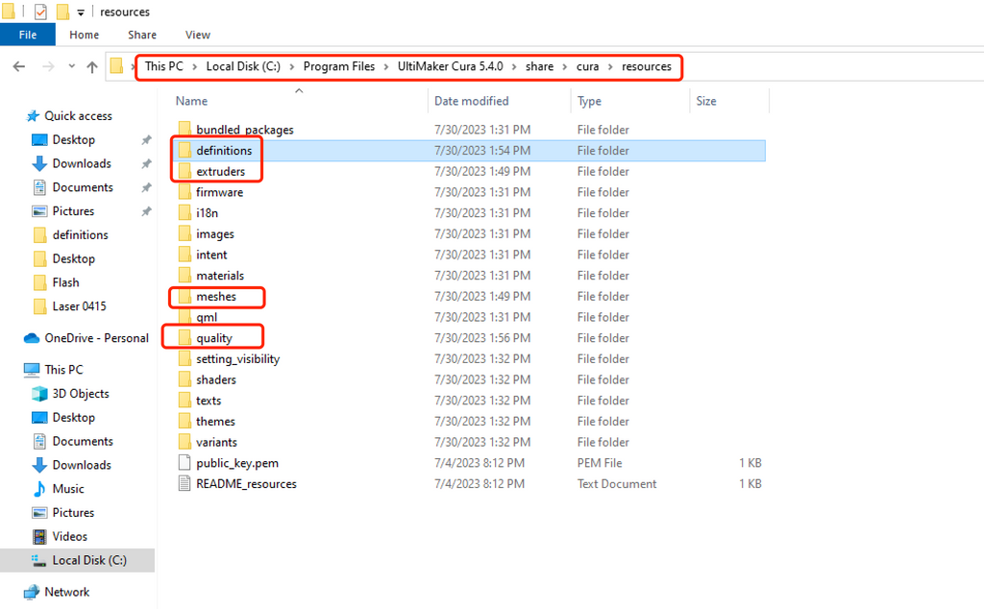The image size is (984, 609).
Task: Sort by Type column header
Action: coord(589,101)
